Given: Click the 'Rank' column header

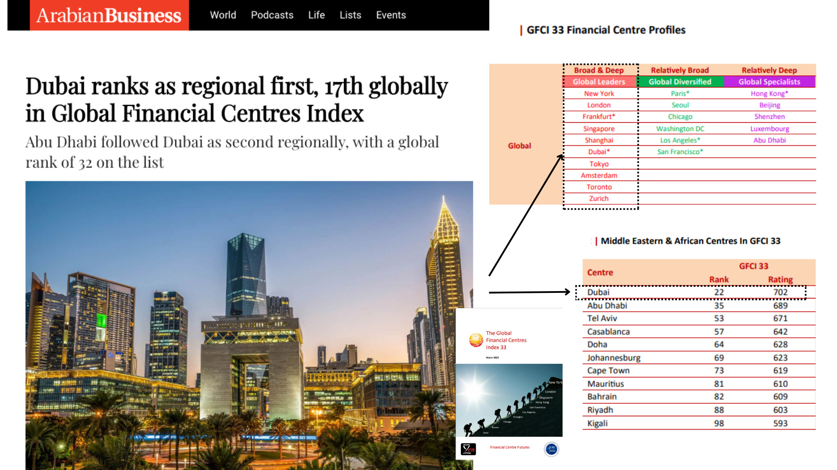Looking at the screenshot, I should (x=719, y=279).
